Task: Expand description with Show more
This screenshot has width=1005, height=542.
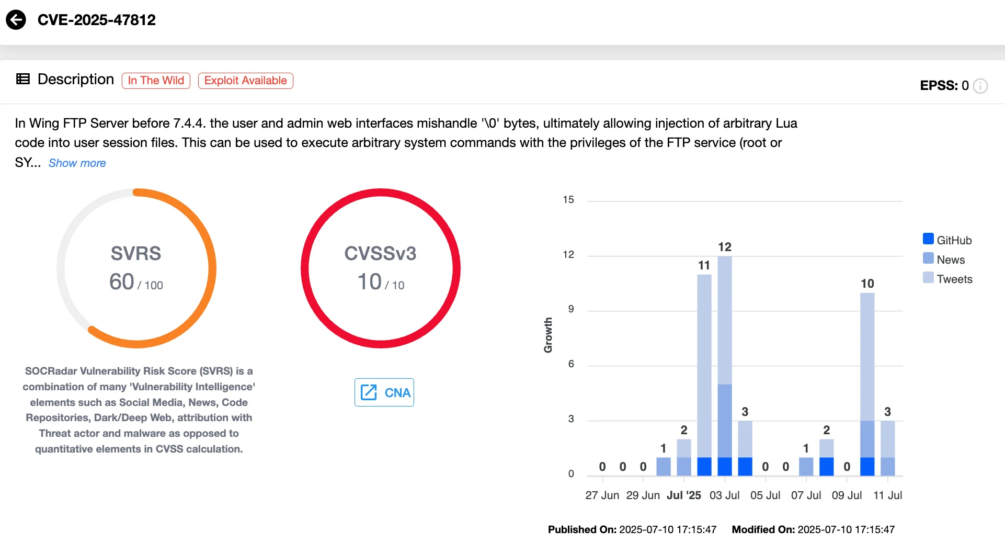Action: [77, 163]
